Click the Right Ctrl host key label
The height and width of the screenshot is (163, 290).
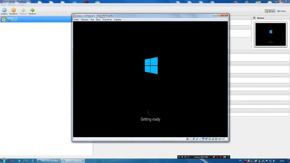[222, 139]
